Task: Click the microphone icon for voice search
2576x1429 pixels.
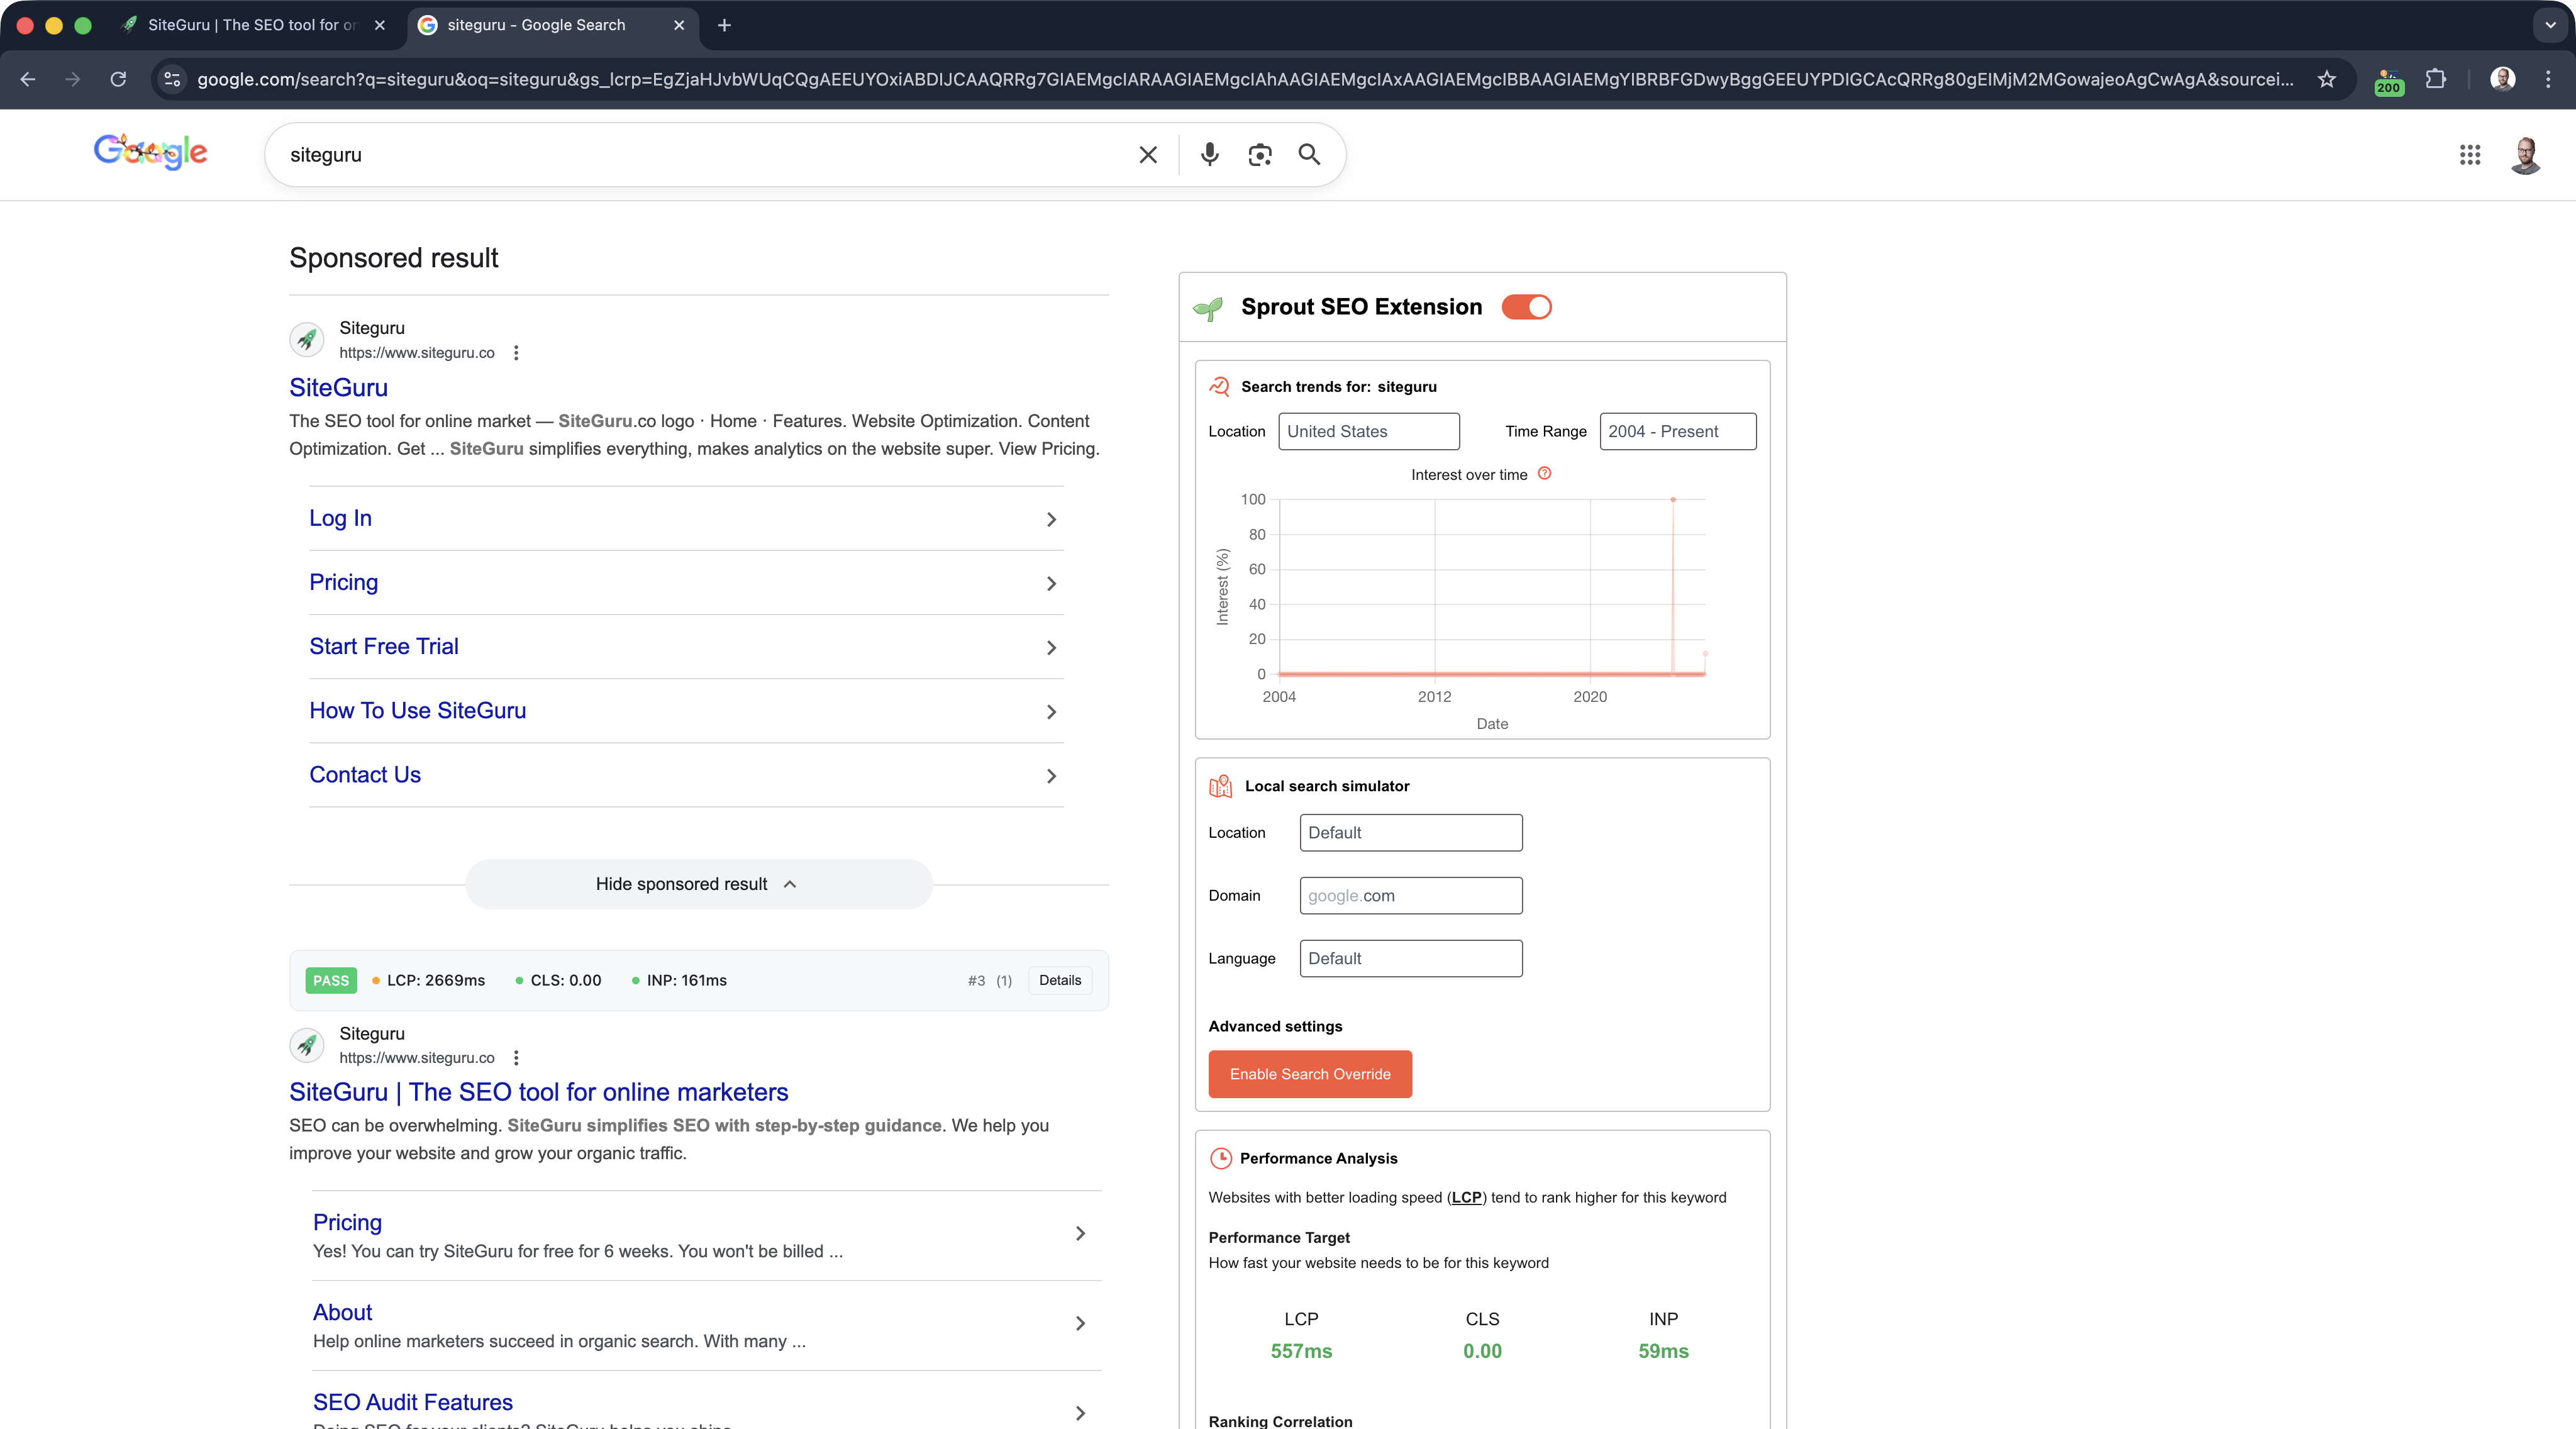Action: [1209, 155]
